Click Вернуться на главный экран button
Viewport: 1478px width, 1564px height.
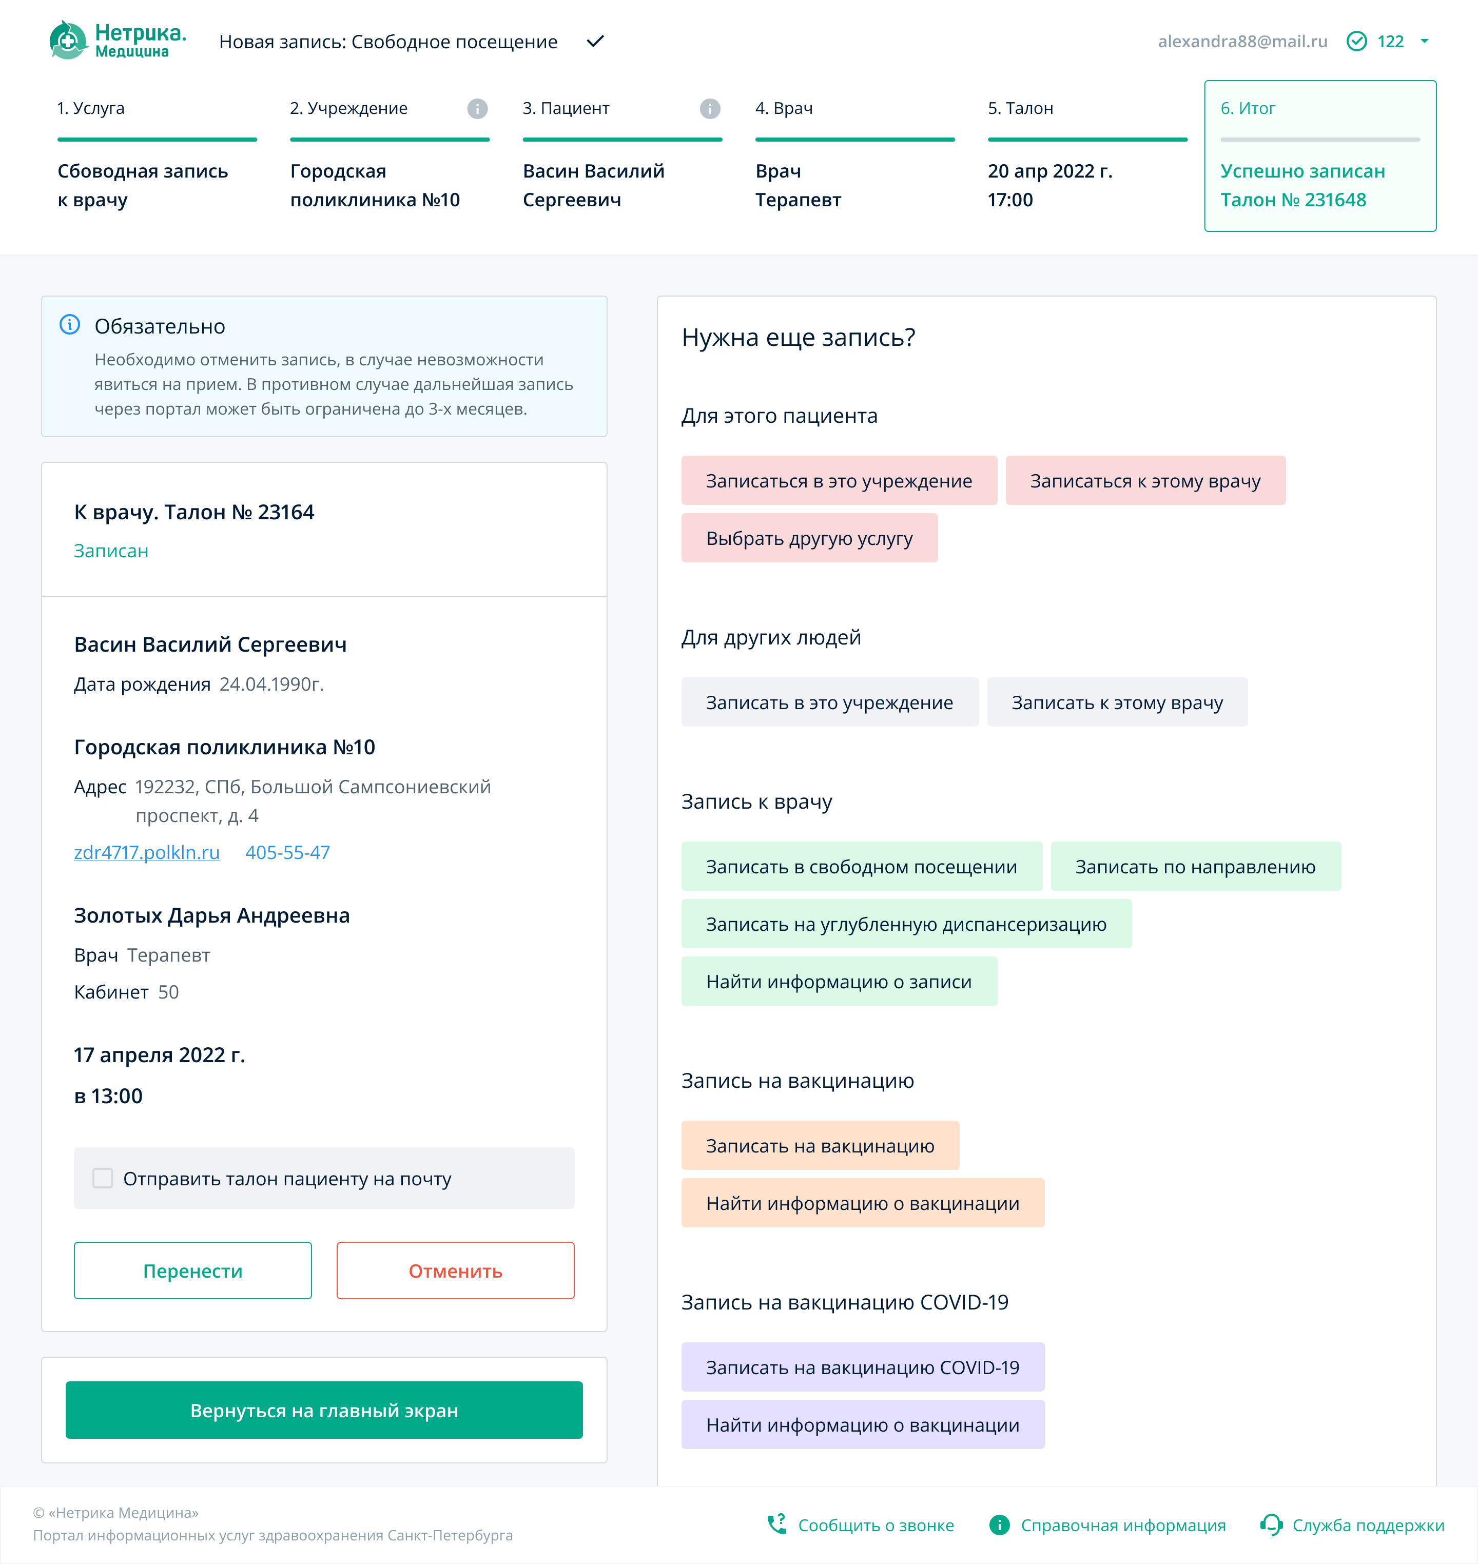(x=324, y=1410)
